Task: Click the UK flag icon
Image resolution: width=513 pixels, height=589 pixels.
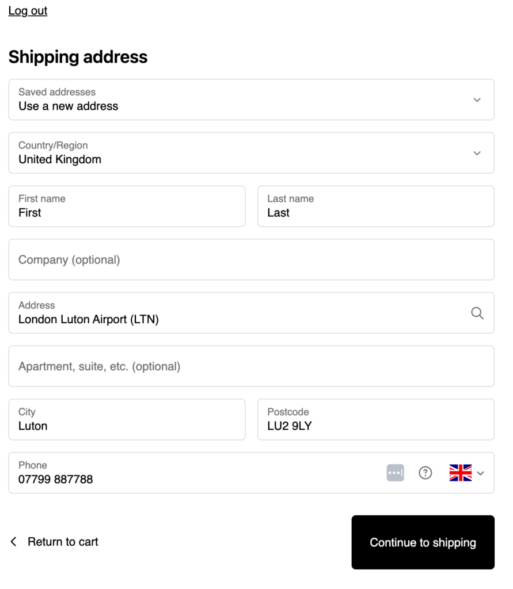Action: click(461, 473)
